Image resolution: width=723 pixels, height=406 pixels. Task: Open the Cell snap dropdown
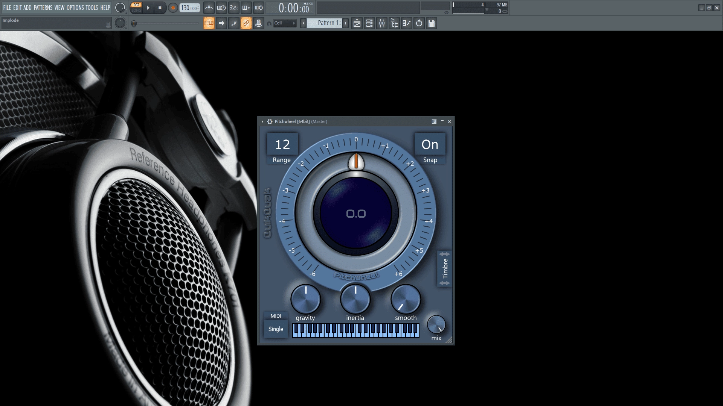(285, 23)
